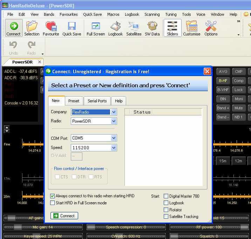The width and height of the screenshot is (251, 239).
Task: Click the NB 1 button
Action: click(x=238, y=117)
